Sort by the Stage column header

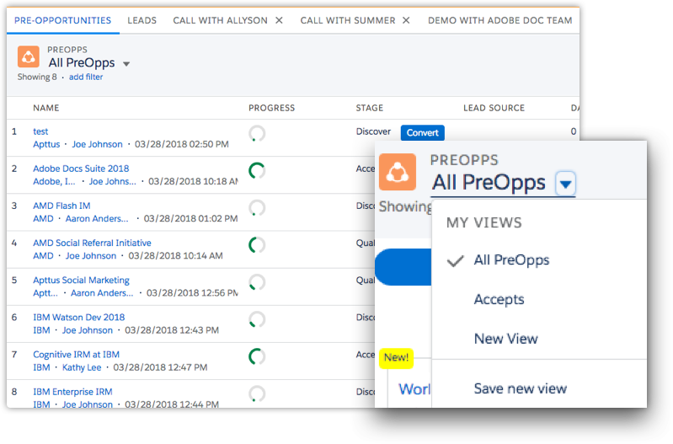(370, 108)
